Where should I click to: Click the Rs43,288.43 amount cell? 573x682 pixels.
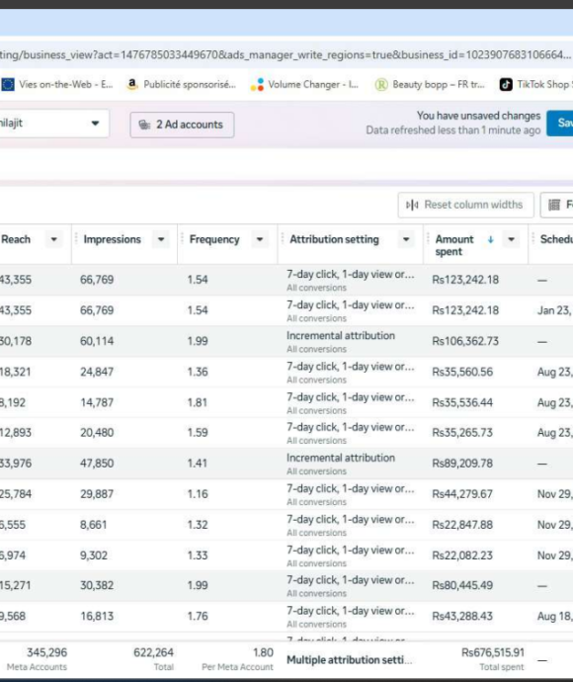pos(462,617)
